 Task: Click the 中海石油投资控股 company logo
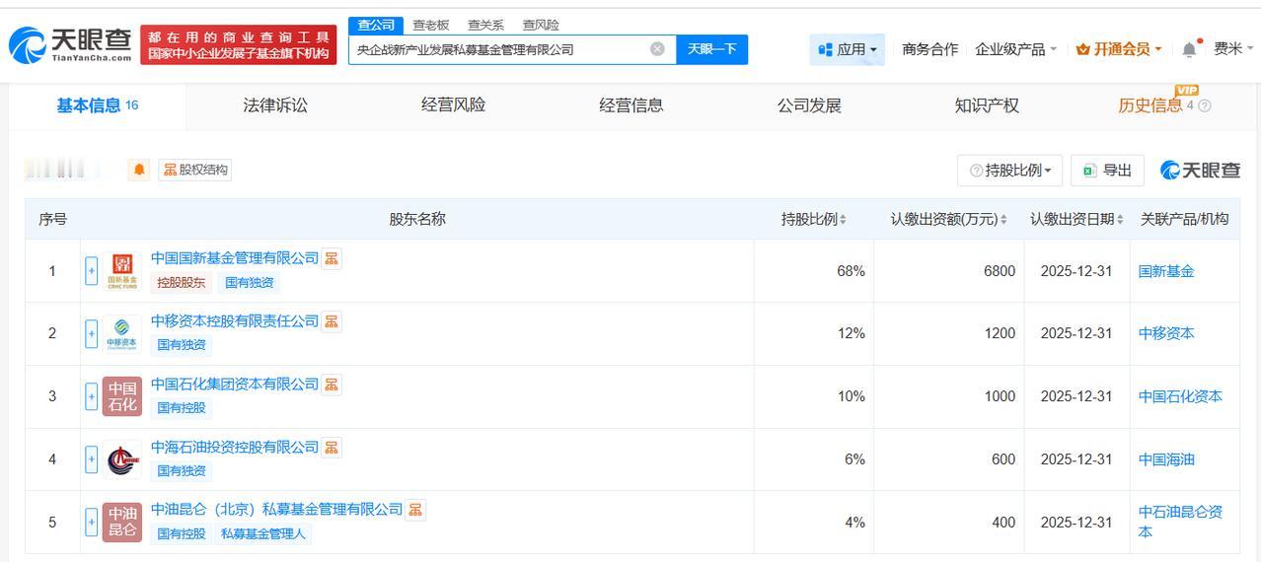(122, 459)
